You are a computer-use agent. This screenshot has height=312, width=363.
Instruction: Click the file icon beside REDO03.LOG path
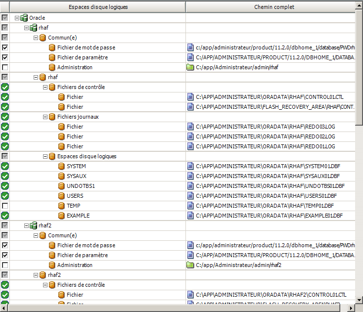tap(190, 127)
